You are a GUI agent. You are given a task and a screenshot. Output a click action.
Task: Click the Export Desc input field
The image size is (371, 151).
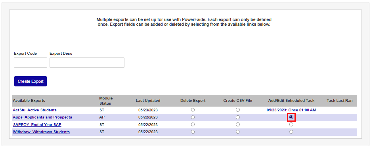(87, 63)
